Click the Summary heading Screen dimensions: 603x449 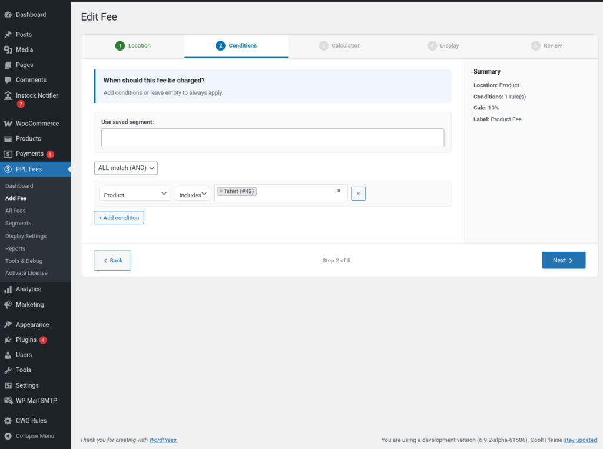(487, 72)
